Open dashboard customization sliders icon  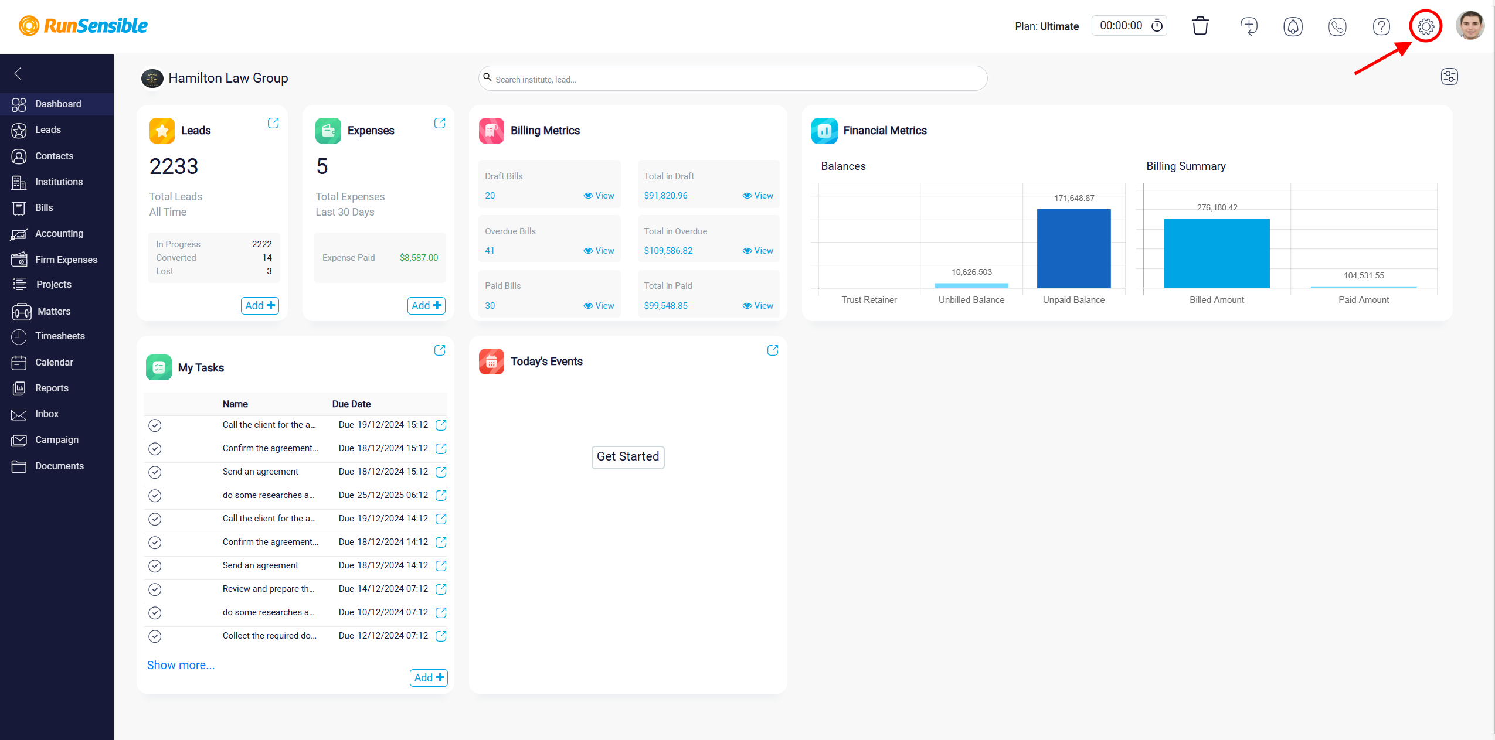(x=1449, y=77)
